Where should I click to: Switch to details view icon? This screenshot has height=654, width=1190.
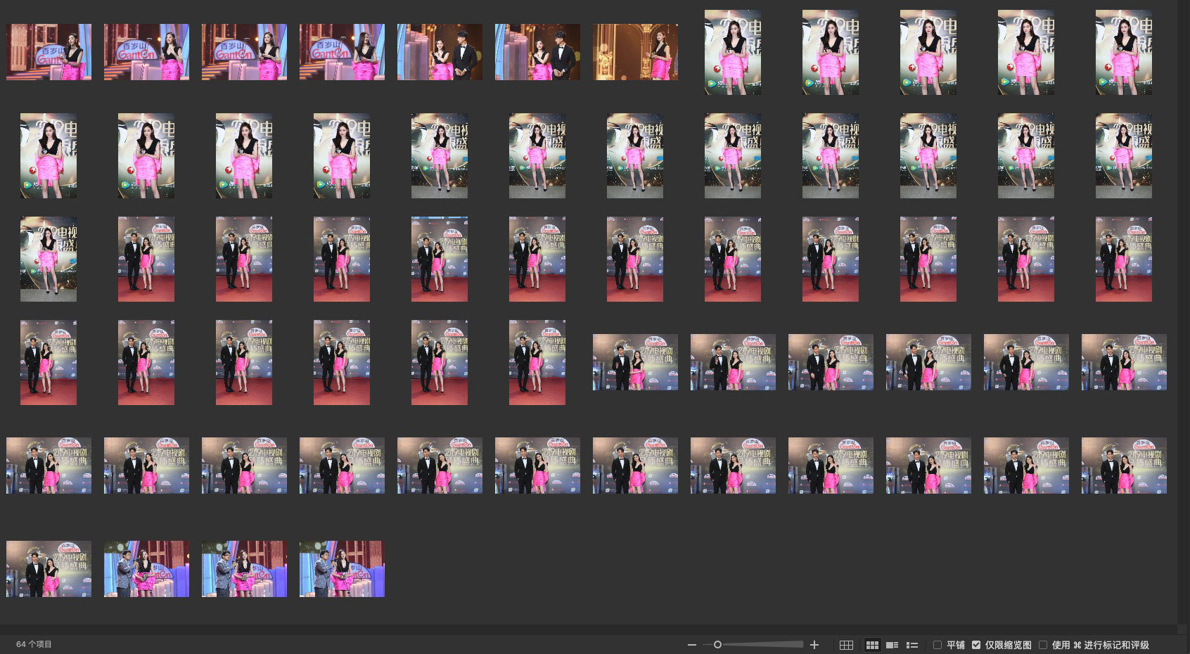[892, 645]
